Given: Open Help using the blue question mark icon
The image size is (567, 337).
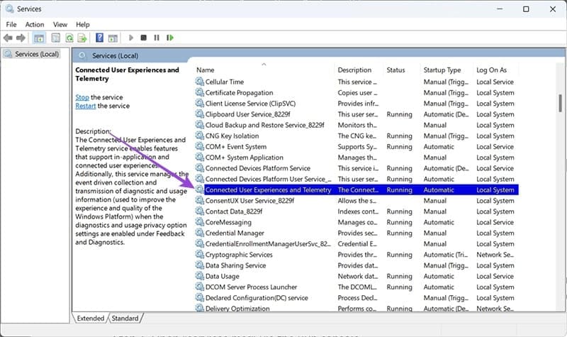Looking at the screenshot, I should [100, 38].
